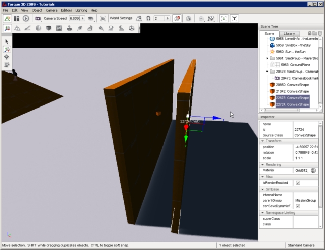Switch to the Library tab
The height and width of the screenshot is (250, 325).
click(x=288, y=33)
